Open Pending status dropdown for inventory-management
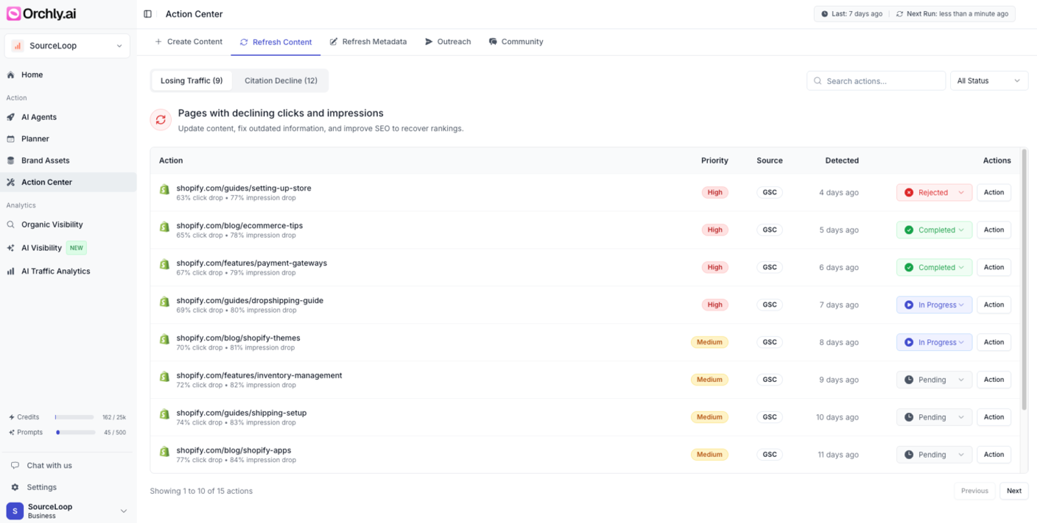The height and width of the screenshot is (523, 1037). [x=934, y=380]
